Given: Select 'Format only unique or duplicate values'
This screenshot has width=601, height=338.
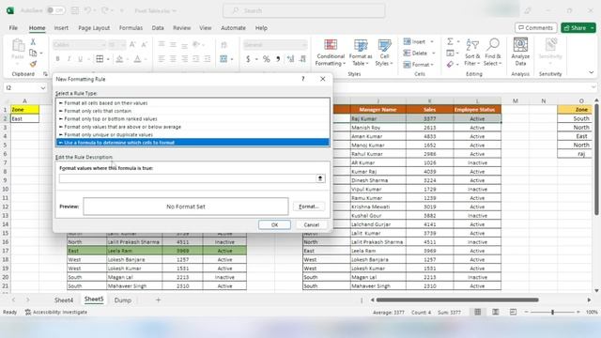Looking at the screenshot, I should tap(193, 134).
